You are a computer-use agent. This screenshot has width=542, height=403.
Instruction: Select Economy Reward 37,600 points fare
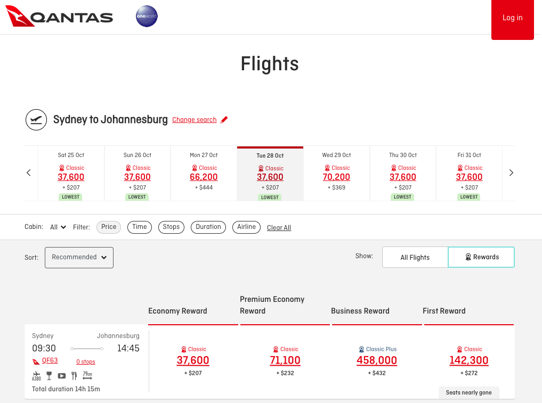coord(193,360)
